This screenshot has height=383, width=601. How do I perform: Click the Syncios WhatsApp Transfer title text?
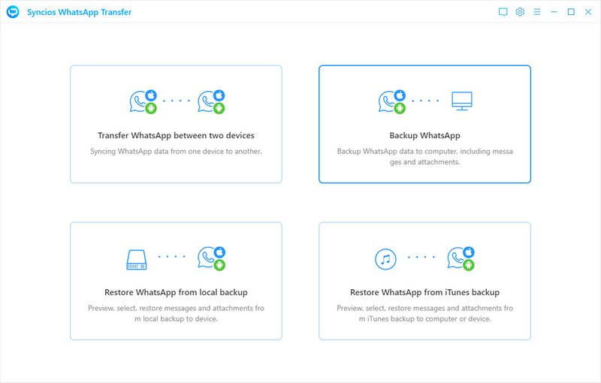click(80, 12)
